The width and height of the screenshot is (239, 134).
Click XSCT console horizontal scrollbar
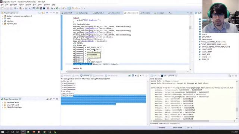coord(181,121)
